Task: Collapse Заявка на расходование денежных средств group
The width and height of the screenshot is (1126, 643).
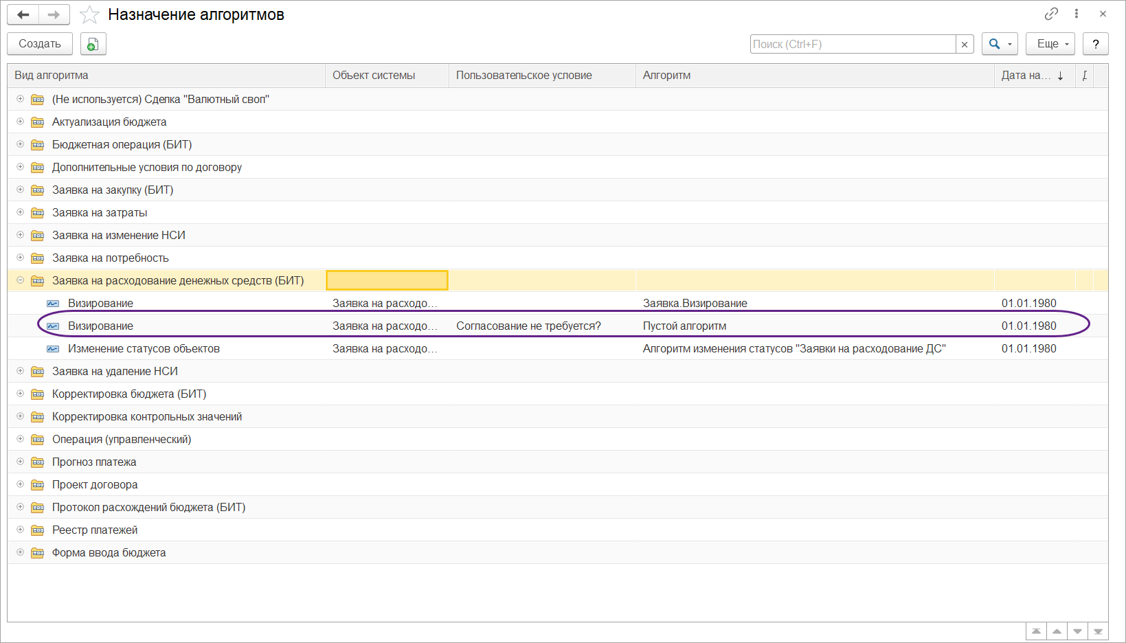Action: [20, 280]
